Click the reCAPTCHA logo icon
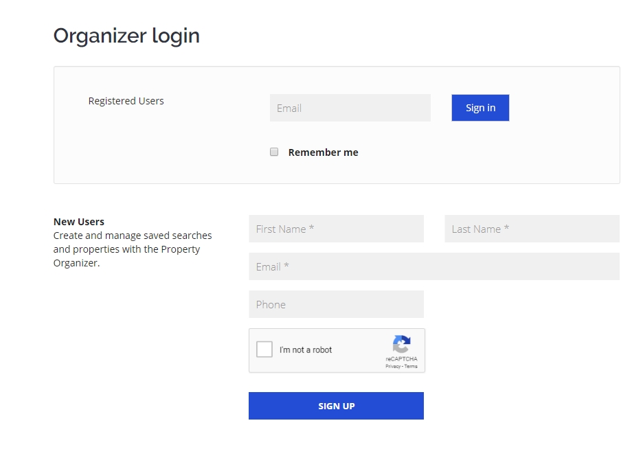632x458 pixels. click(x=401, y=344)
